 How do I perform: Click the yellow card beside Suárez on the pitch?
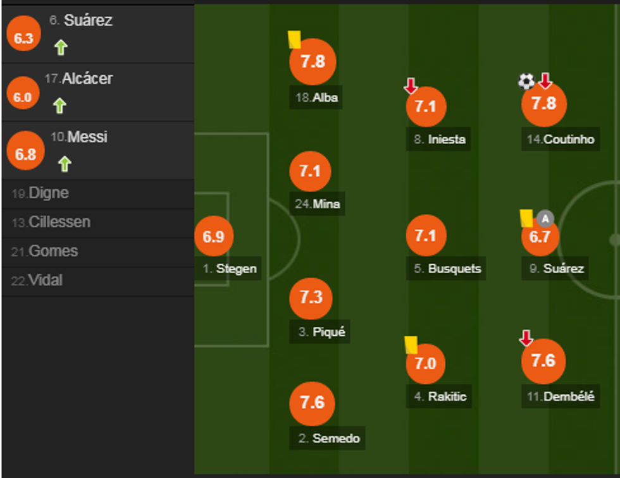click(526, 218)
